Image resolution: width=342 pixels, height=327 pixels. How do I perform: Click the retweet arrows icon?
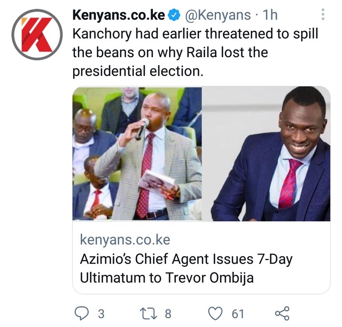(x=149, y=314)
